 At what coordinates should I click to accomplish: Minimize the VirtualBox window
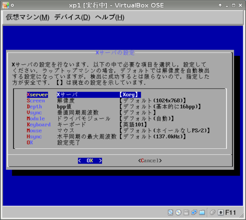coord(227,6)
